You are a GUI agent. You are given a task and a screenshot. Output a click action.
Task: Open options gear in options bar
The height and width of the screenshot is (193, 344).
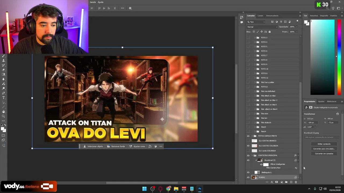[x=130, y=8]
